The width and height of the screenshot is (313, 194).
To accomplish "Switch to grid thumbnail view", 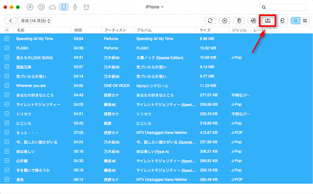I will [305, 21].
